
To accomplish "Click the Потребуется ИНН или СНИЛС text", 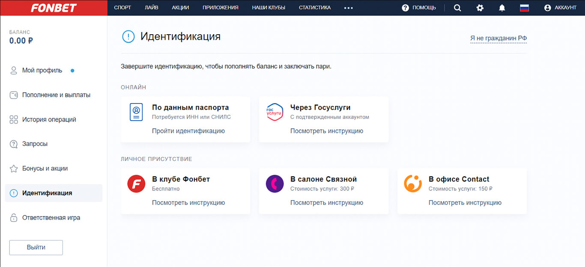I will pyautogui.click(x=191, y=117).
